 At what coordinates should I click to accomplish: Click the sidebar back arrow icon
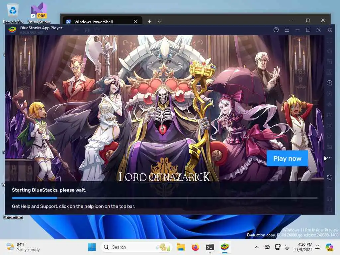tap(329, 188)
